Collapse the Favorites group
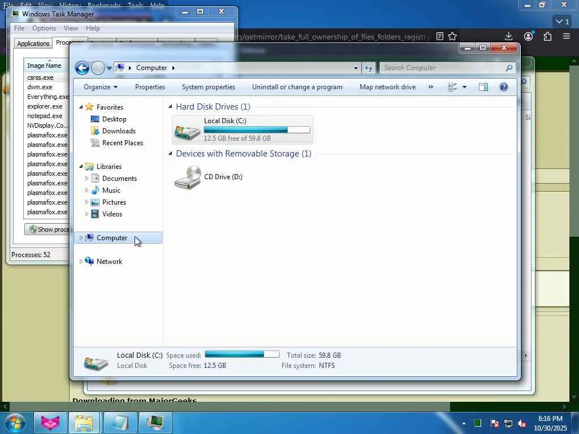 pos(81,107)
